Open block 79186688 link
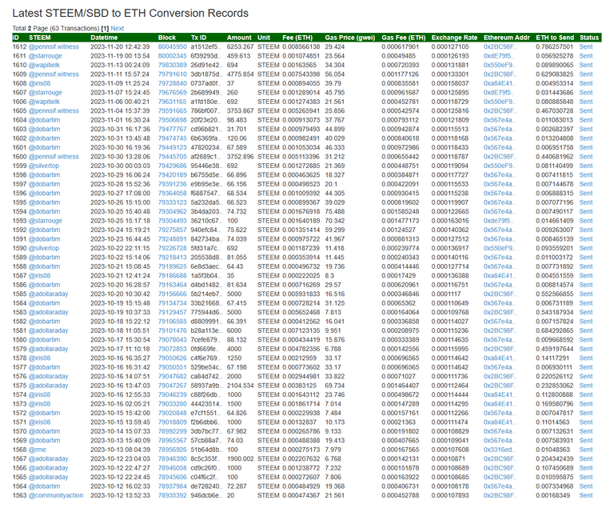Image resolution: width=614 pixels, height=508 pixels. [173, 275]
